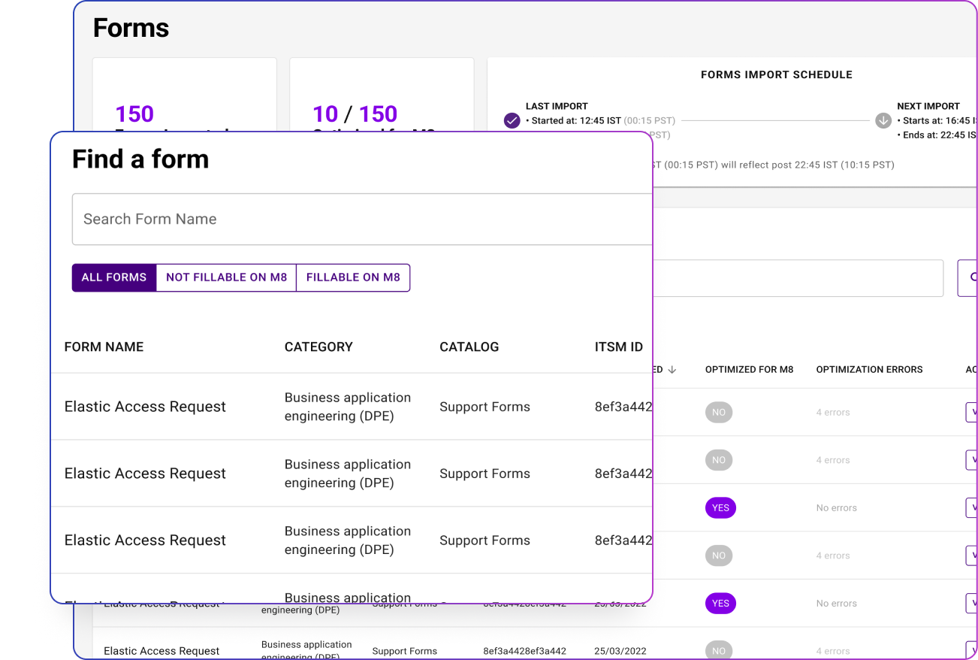978x660 pixels.
Task: Click the ITSM ID column header
Action: point(618,347)
